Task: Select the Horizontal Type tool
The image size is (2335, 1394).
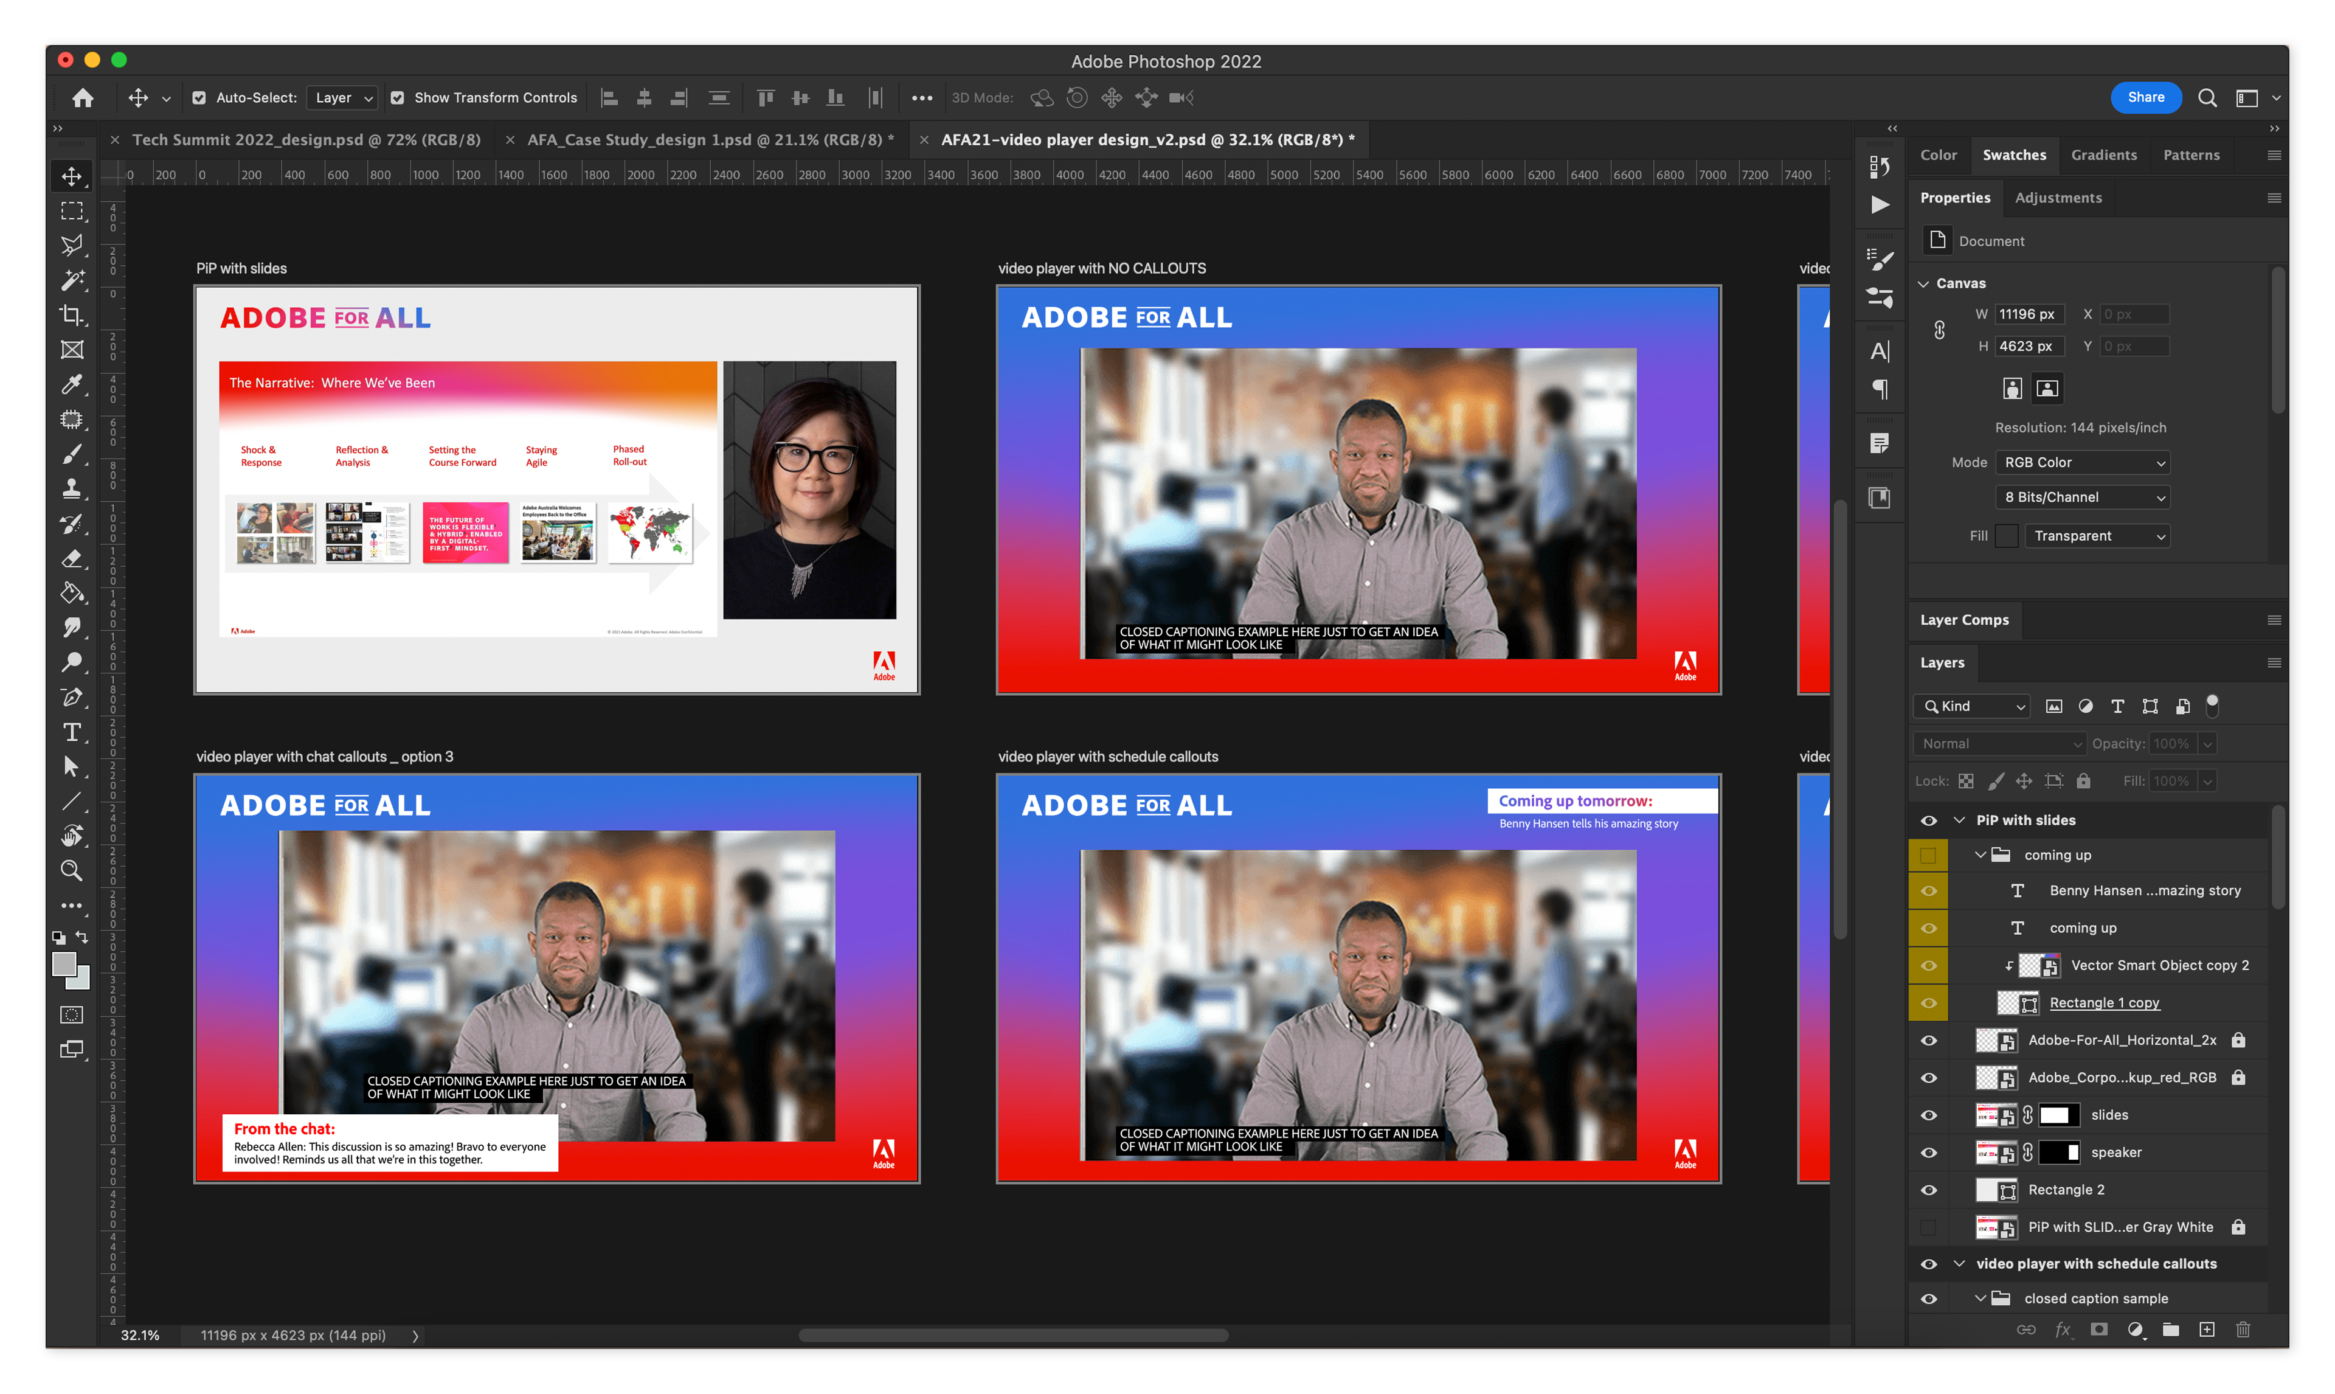Action: [71, 732]
